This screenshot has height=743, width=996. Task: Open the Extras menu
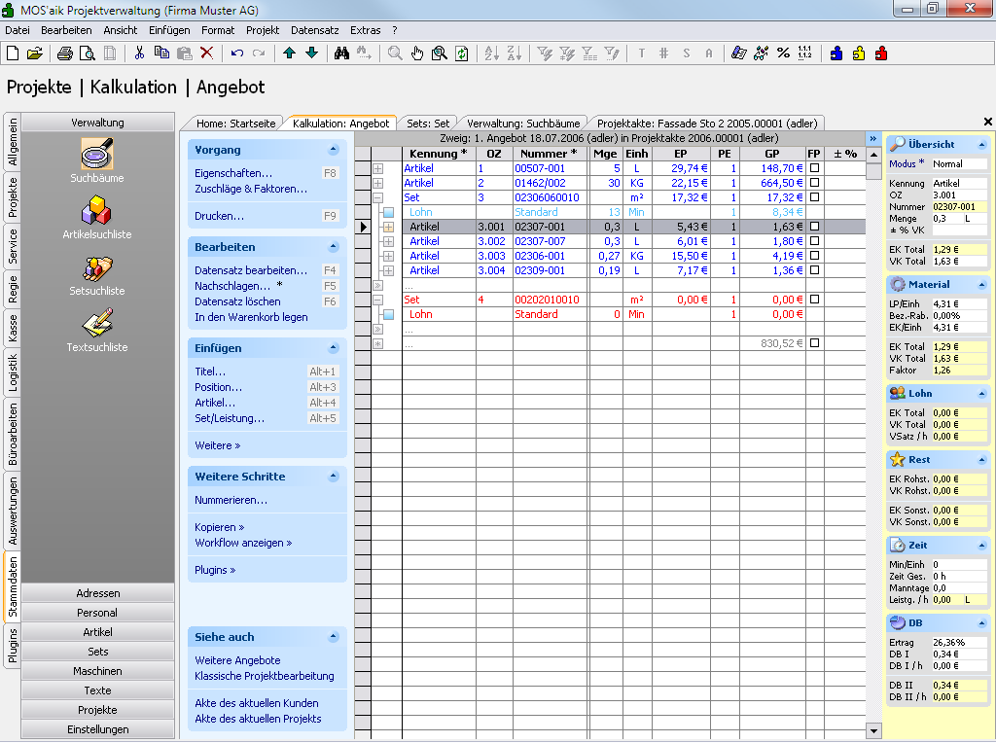(366, 30)
